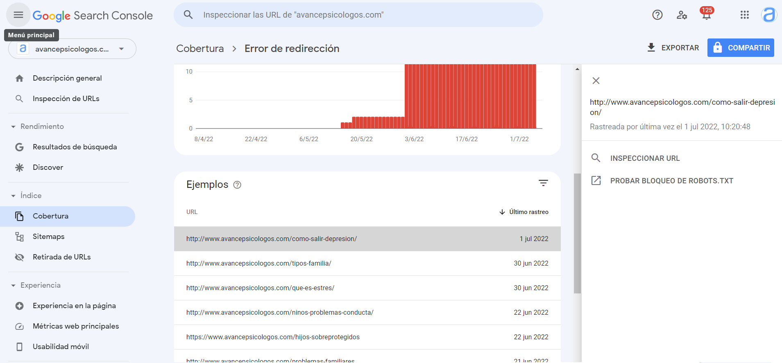The height and width of the screenshot is (363, 782).
Task: Click the Google Search Console logo
Action: click(93, 16)
